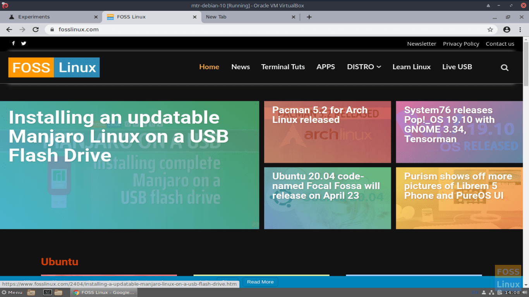Click the scrollbar down arrow
The height and width of the screenshot is (297, 529).
526,285
